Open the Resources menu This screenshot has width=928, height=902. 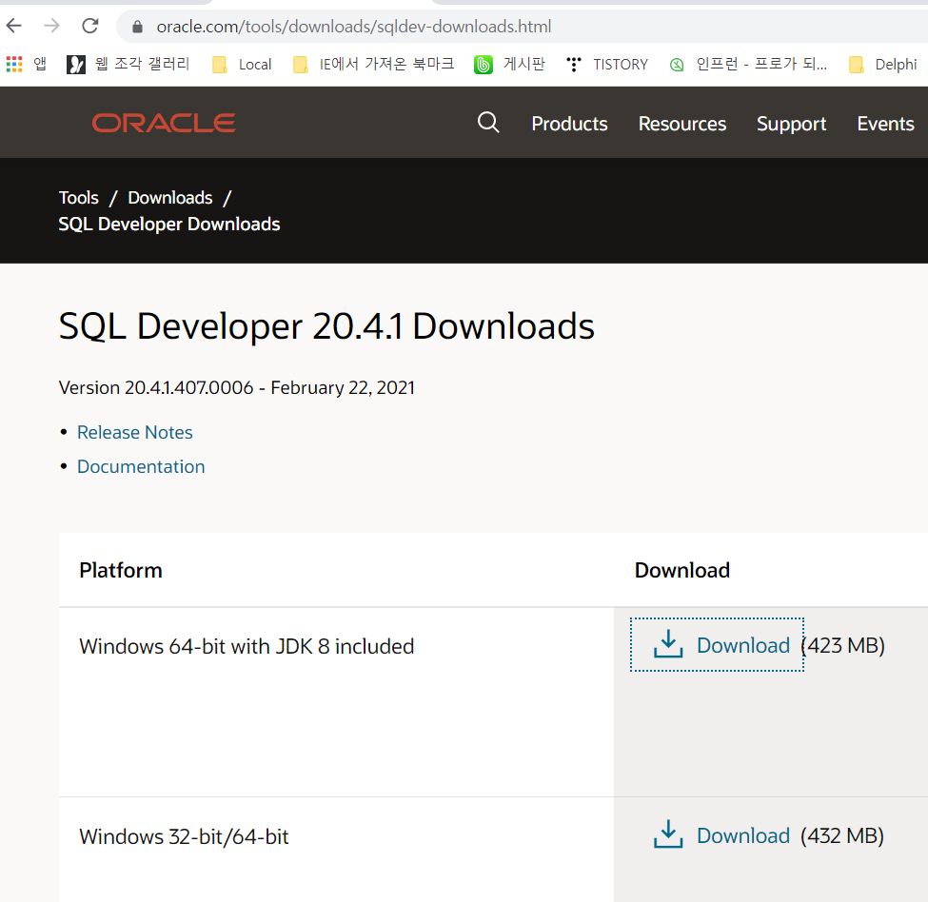682,124
